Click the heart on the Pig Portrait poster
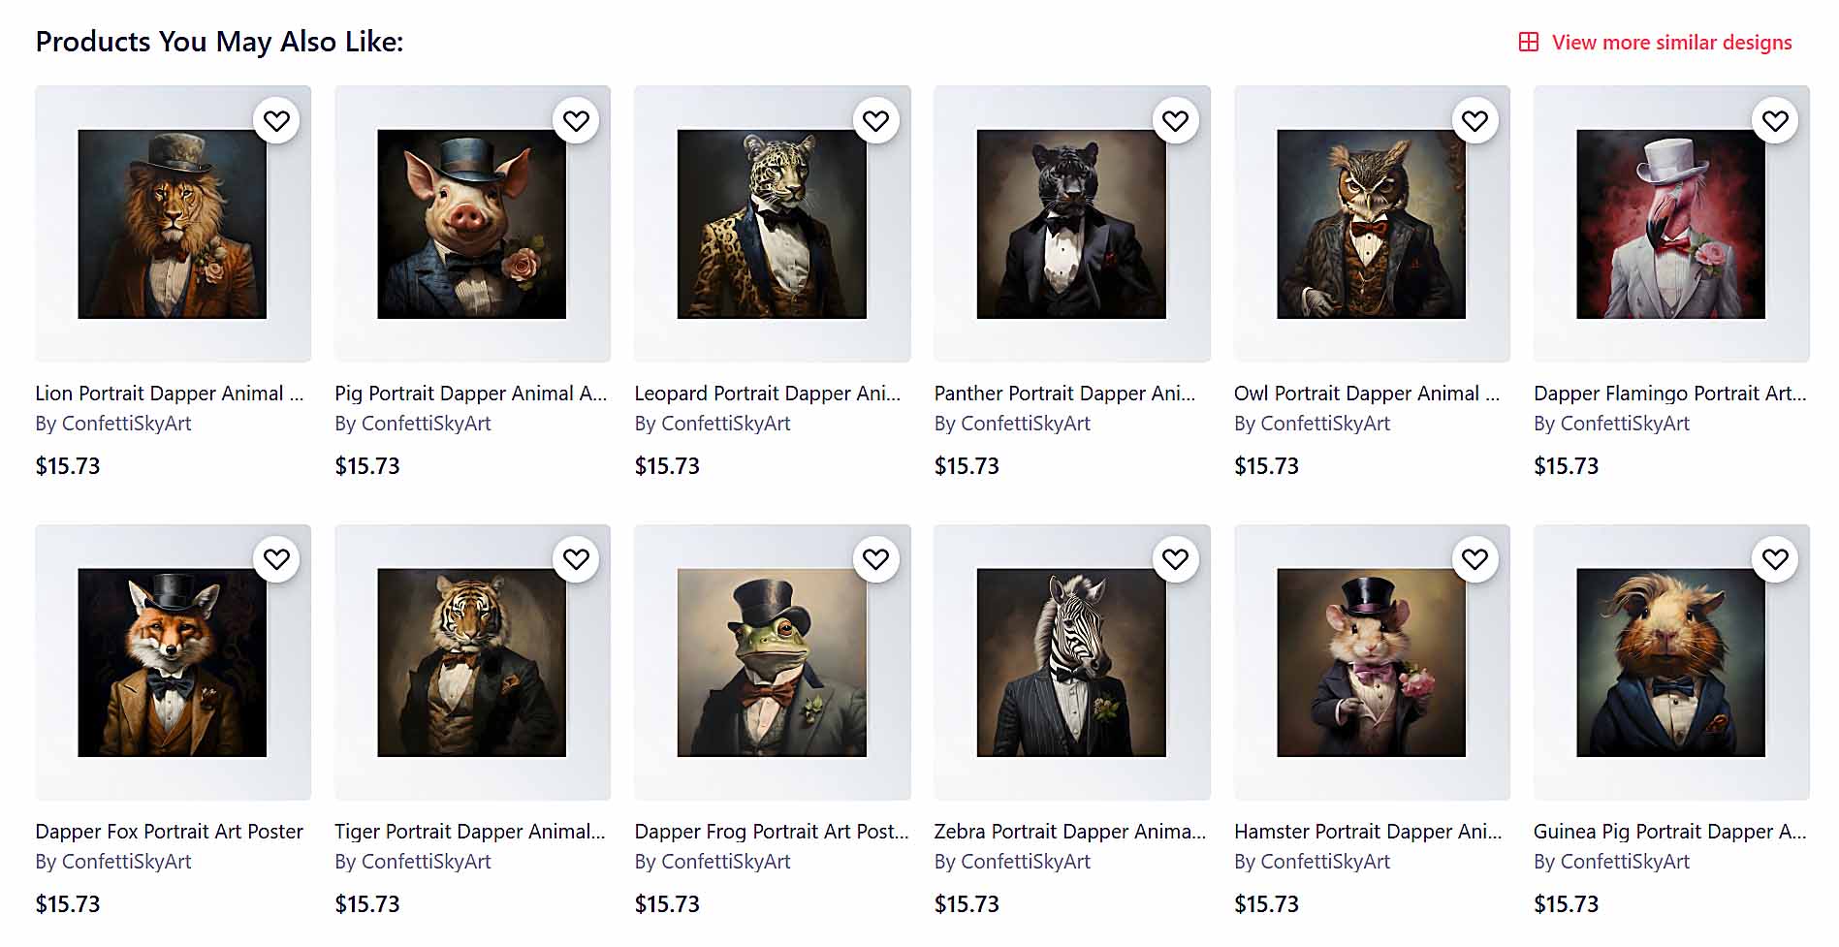This screenshot has height=947, width=1839. click(x=578, y=120)
